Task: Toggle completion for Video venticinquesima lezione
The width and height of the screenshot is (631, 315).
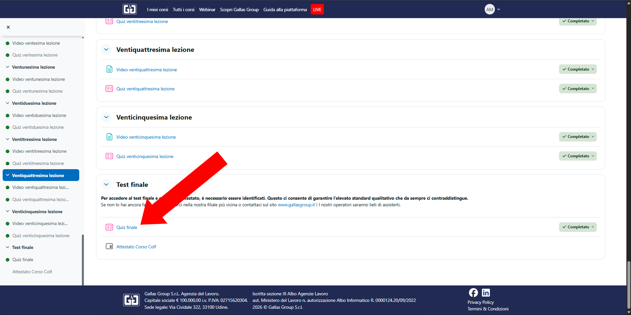Action: click(577, 137)
